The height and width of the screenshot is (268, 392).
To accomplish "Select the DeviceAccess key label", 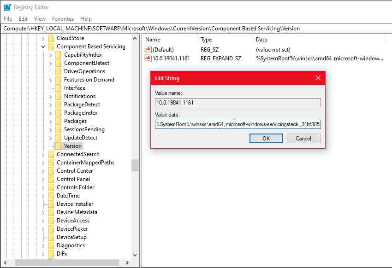I will (x=73, y=220).
